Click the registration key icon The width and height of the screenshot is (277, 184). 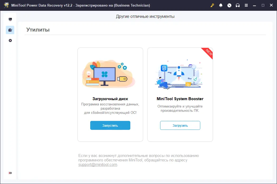pyautogui.click(x=212, y=5)
